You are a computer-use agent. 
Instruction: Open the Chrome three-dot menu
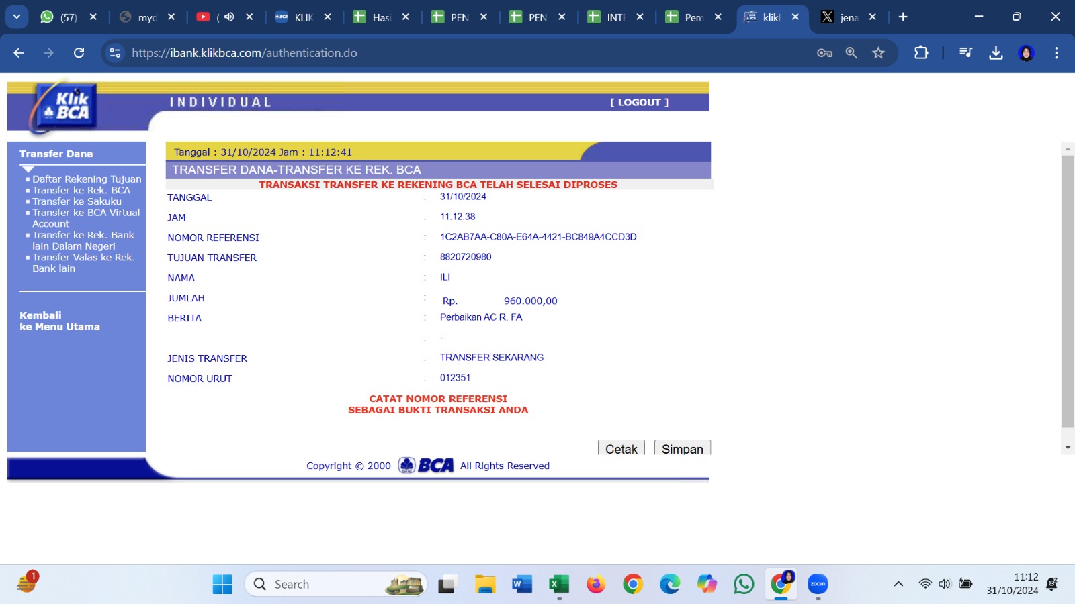pyautogui.click(x=1056, y=53)
